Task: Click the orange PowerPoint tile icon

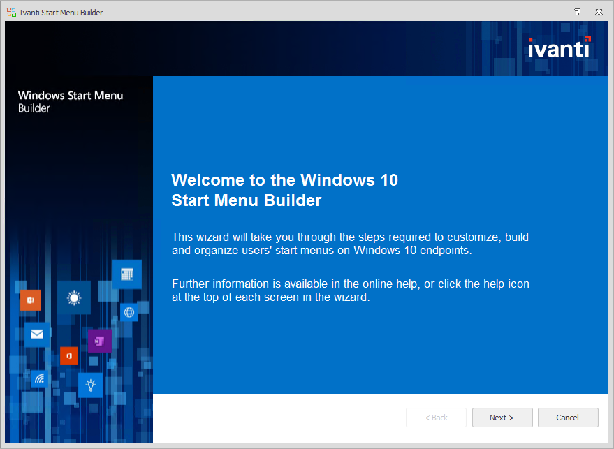Action: (31, 300)
